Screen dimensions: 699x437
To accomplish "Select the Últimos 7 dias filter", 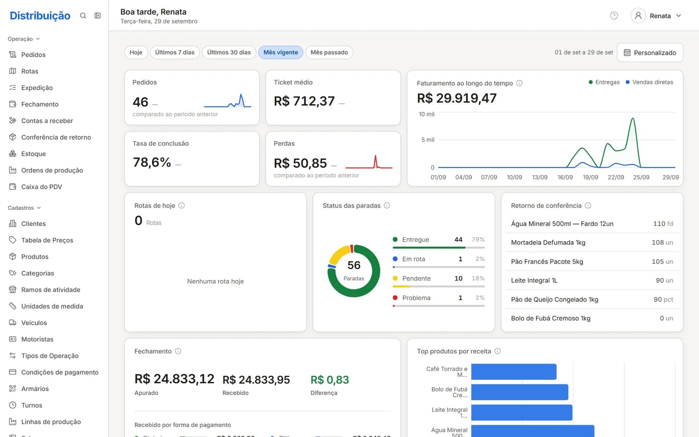I will [175, 52].
